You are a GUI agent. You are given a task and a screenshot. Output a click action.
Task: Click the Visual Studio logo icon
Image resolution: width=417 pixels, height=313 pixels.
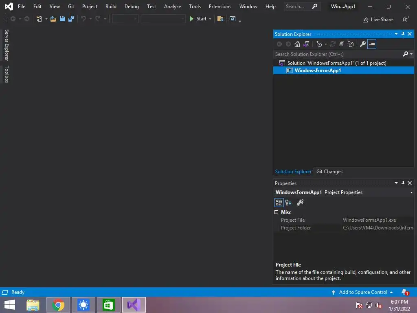(9, 7)
